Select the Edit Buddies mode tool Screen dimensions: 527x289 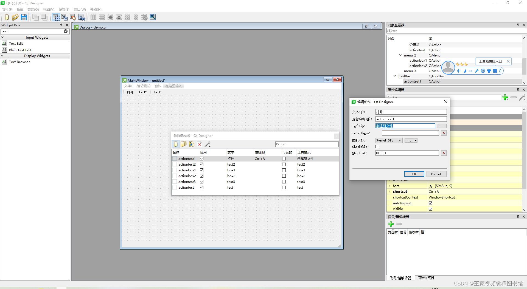pyautogui.click(x=73, y=17)
